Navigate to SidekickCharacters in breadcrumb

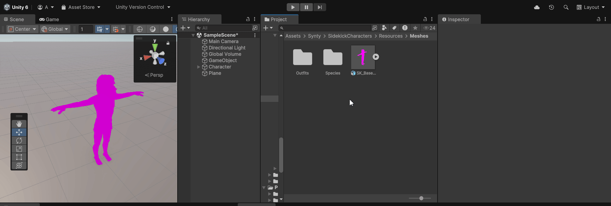click(x=350, y=36)
